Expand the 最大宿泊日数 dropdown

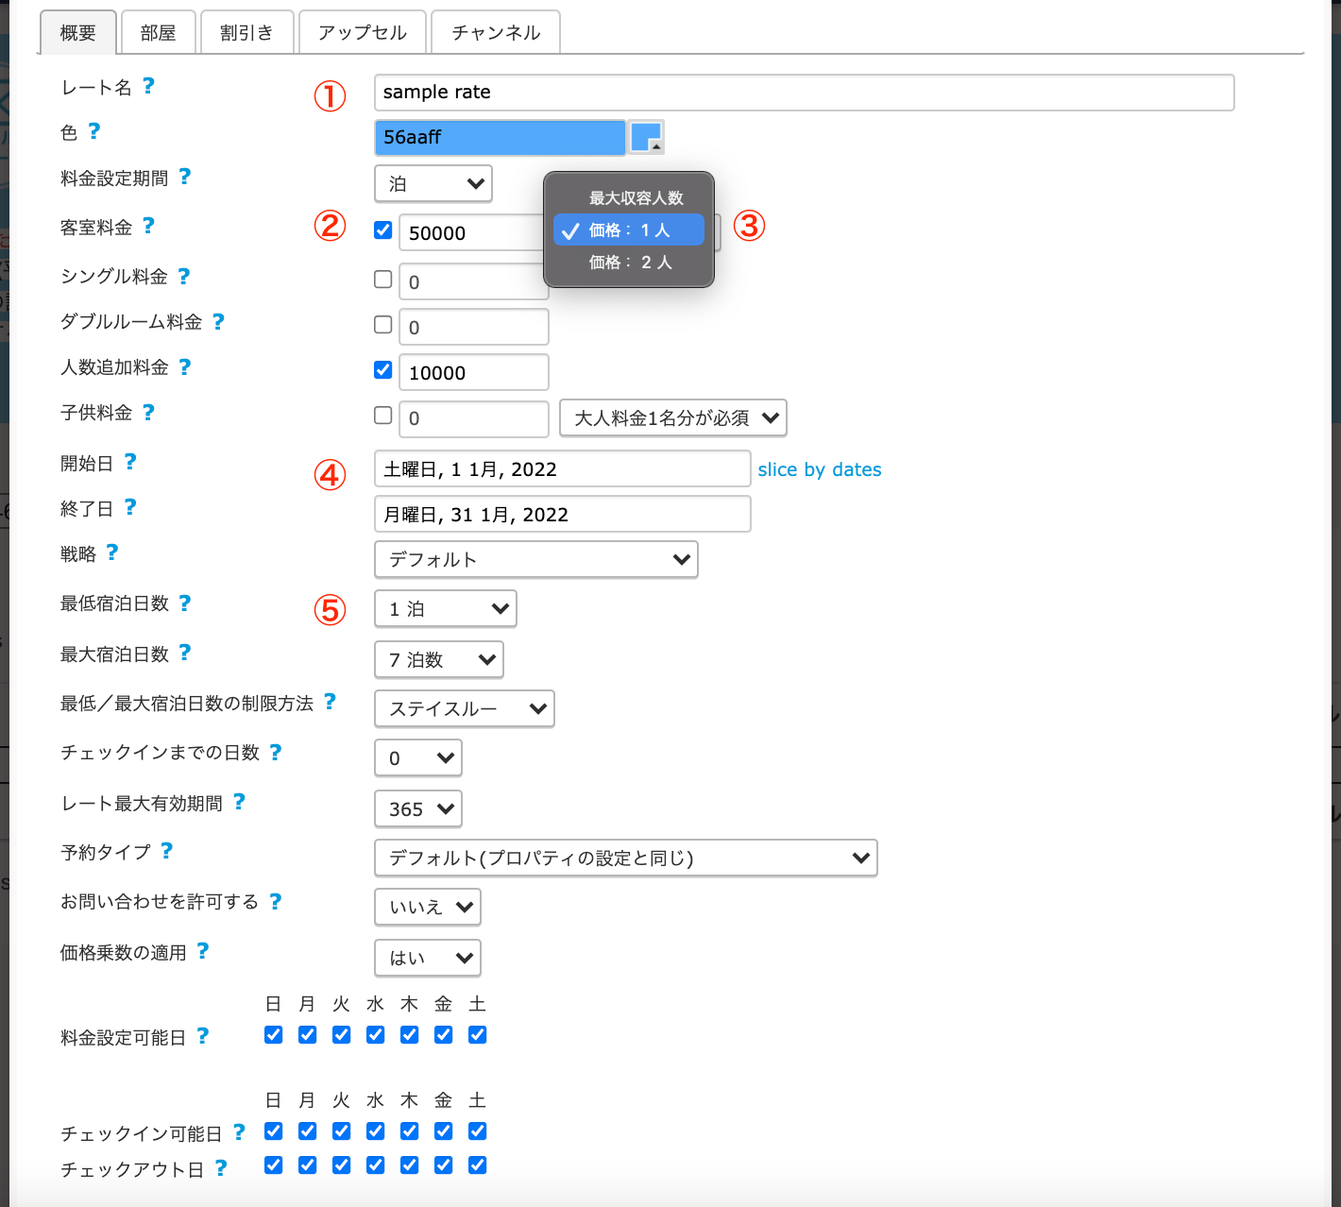[x=439, y=660]
